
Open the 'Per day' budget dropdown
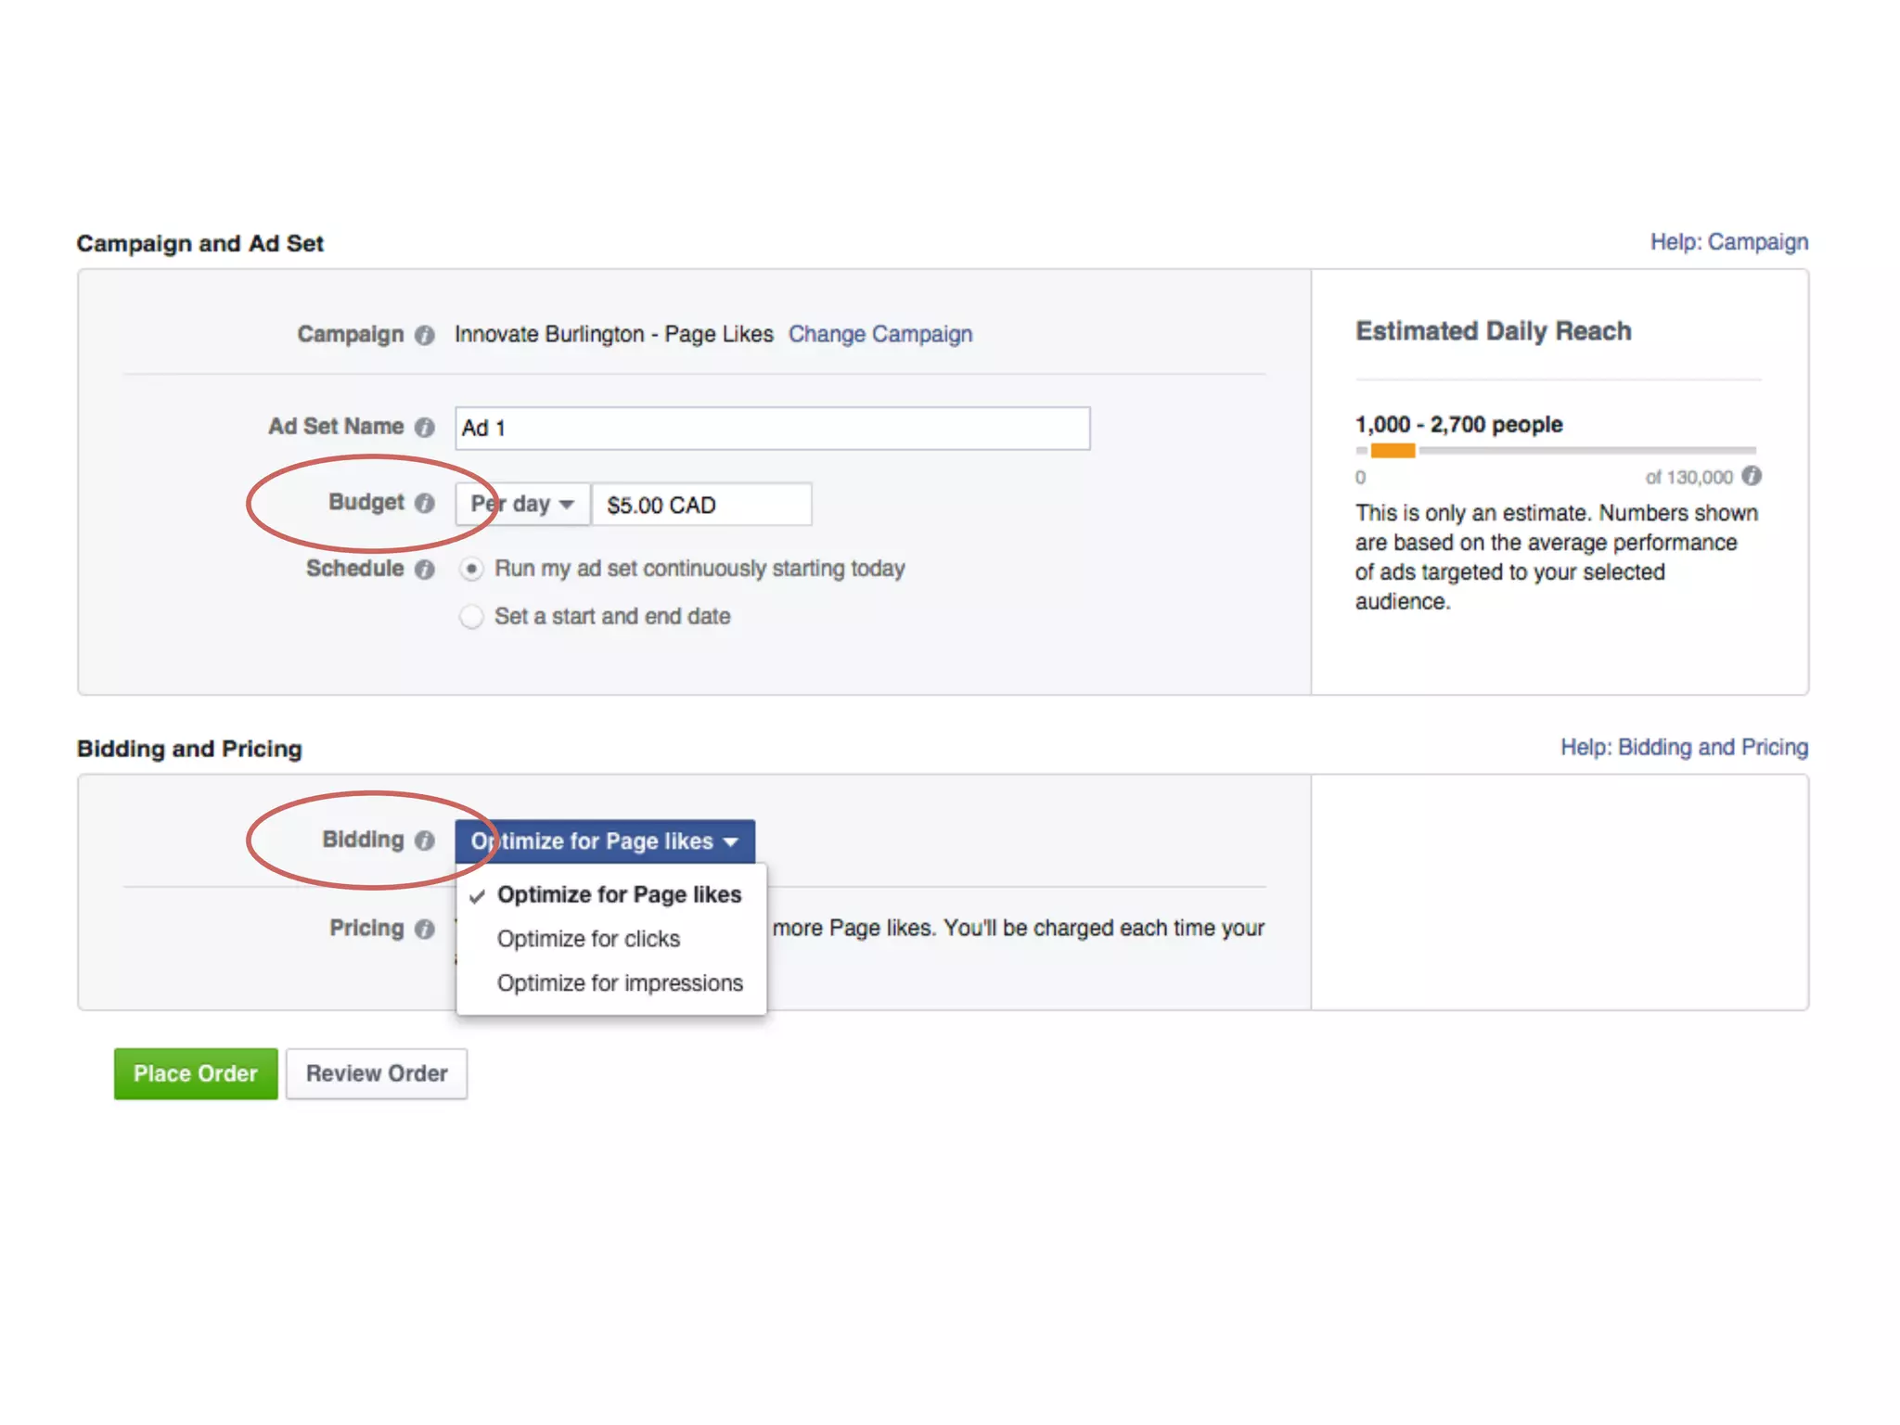[521, 505]
